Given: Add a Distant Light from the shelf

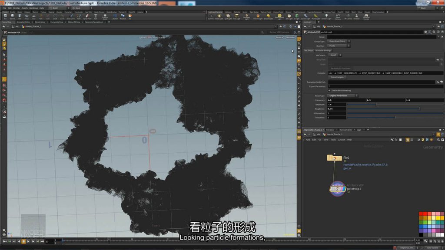Looking at the screenshot, I should click(x=268, y=17).
